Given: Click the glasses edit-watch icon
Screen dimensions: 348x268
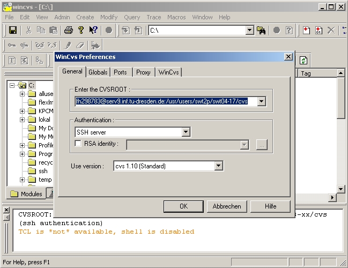Looking at the screenshot, I should tap(40, 46).
